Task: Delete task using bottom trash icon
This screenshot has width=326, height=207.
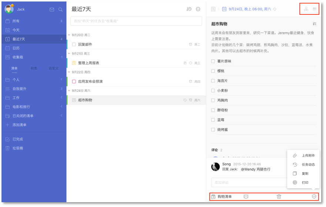Action: coord(279,197)
